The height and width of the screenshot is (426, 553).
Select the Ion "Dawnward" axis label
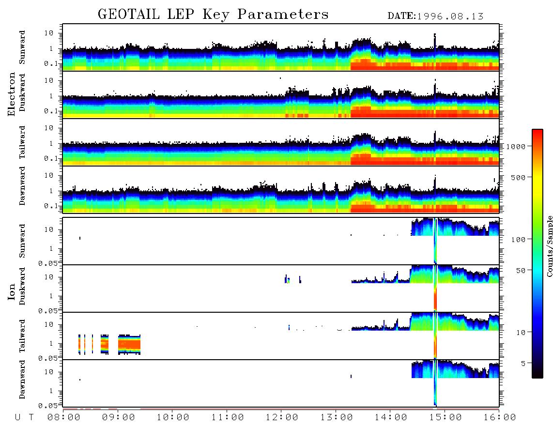click(x=22, y=380)
